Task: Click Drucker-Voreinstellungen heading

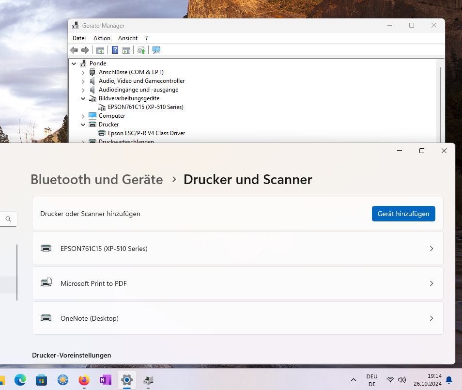Action: [x=72, y=355]
